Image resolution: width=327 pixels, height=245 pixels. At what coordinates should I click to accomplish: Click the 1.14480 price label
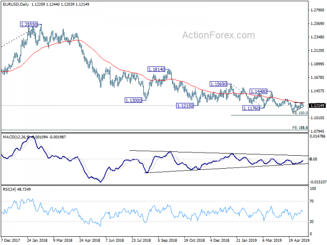point(258,91)
